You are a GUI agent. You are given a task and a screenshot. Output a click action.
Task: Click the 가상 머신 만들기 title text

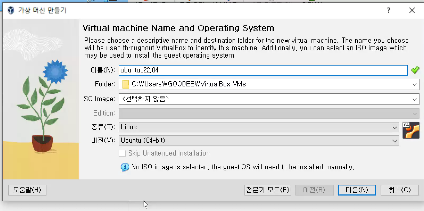coord(42,10)
